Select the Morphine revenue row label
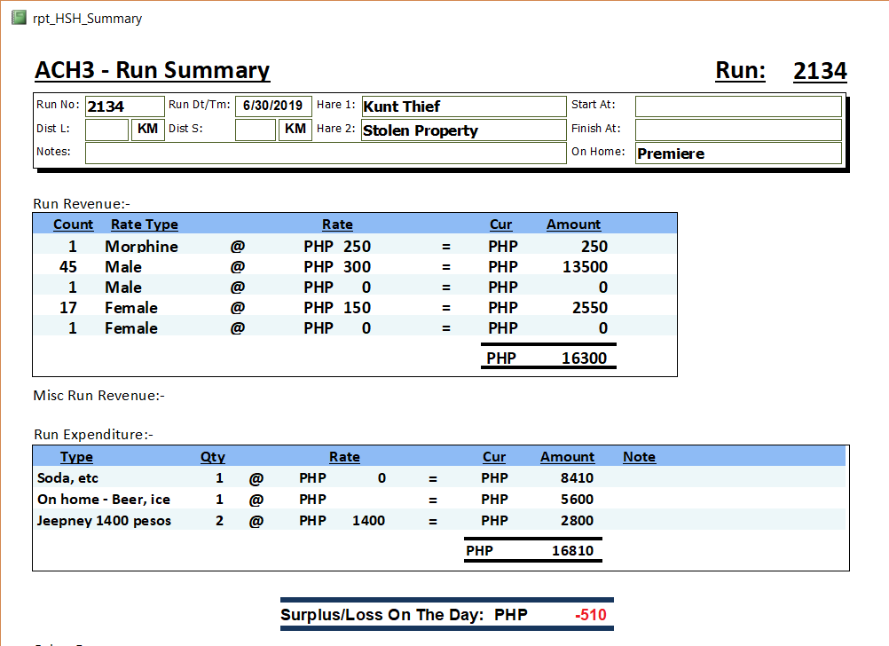The width and height of the screenshot is (889, 646). pos(141,247)
